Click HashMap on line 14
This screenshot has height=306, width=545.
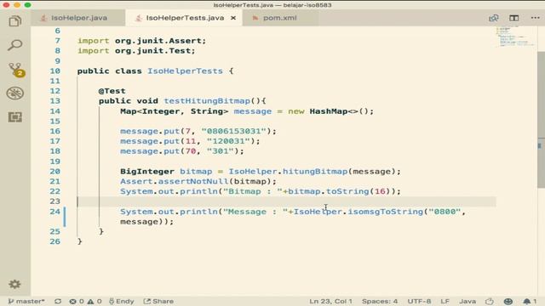[x=329, y=111]
